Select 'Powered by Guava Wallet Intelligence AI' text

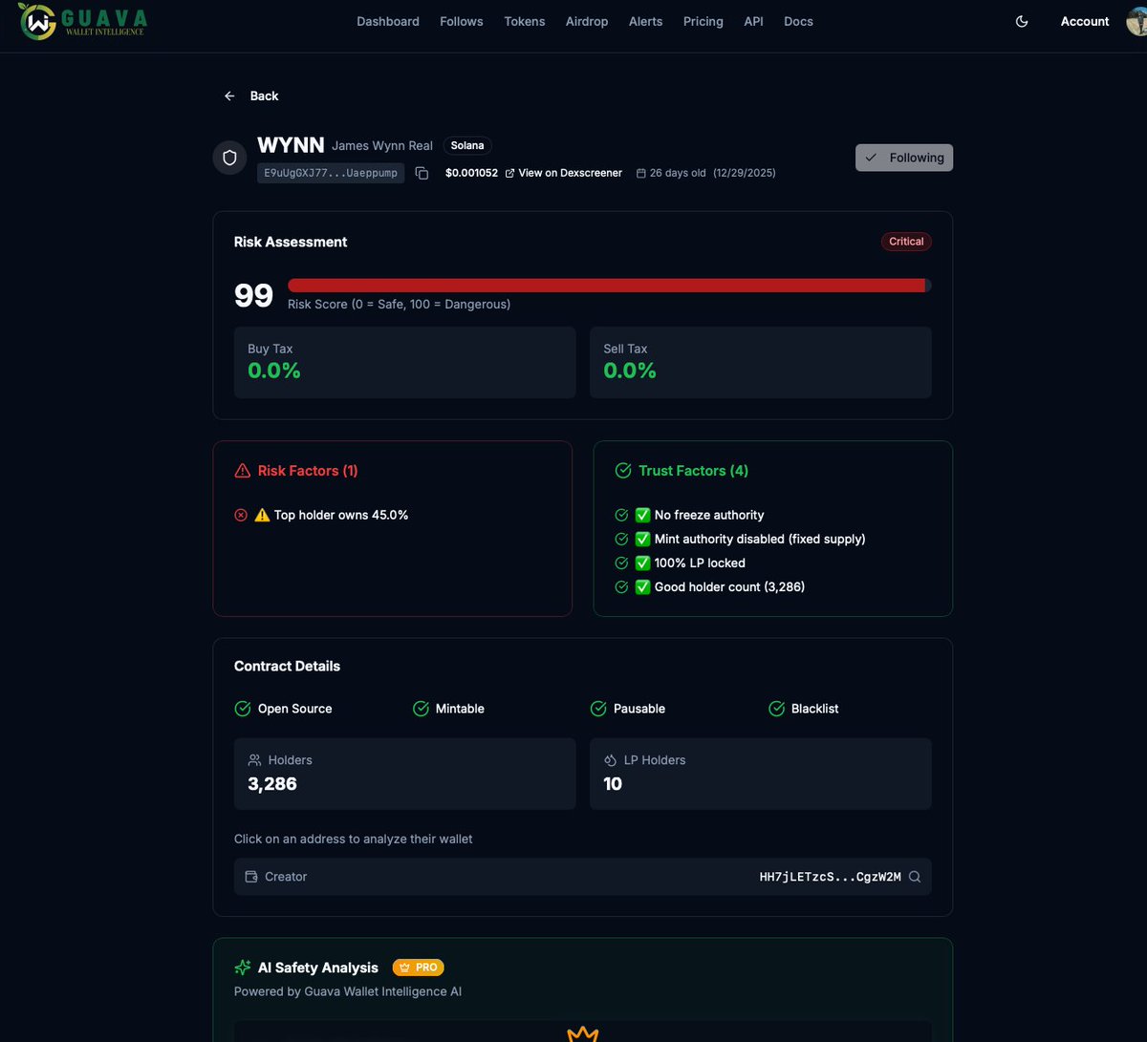pyautogui.click(x=348, y=991)
